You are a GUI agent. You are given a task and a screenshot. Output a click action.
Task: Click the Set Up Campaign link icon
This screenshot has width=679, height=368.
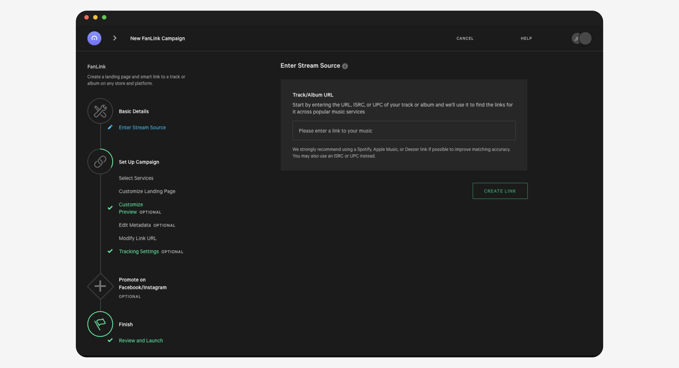tap(100, 162)
